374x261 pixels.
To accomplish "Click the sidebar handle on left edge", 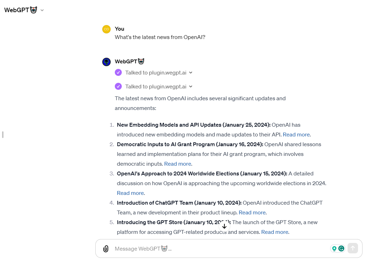I will coord(2,135).
